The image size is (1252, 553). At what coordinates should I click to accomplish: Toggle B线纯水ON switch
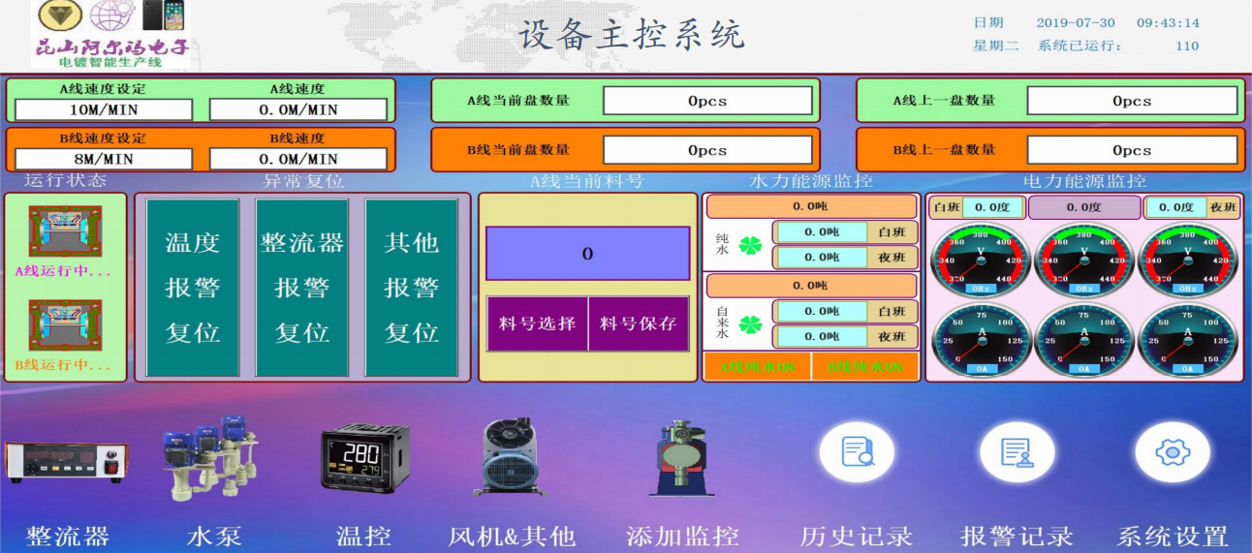pos(864,367)
